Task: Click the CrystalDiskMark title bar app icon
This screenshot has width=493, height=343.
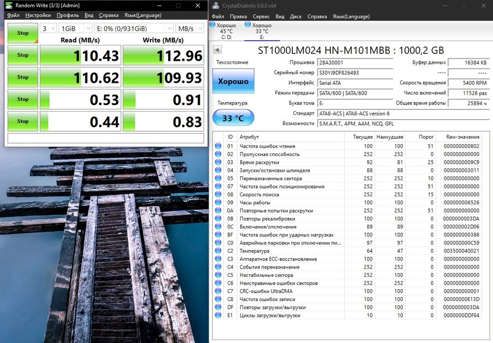Action: tap(8, 5)
